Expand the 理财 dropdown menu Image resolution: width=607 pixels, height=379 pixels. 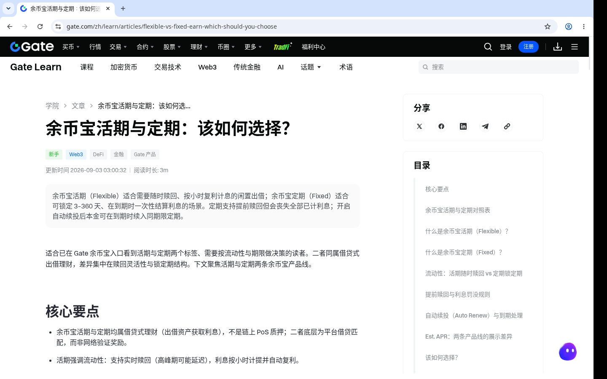click(x=199, y=47)
